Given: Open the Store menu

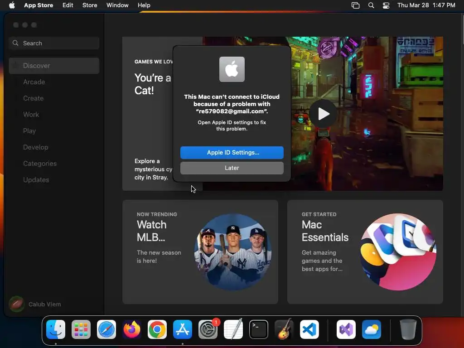Looking at the screenshot, I should click(90, 5).
